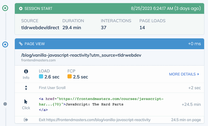Click the Info circle icon
Viewport: 208px width, 126px height.
point(26,71)
